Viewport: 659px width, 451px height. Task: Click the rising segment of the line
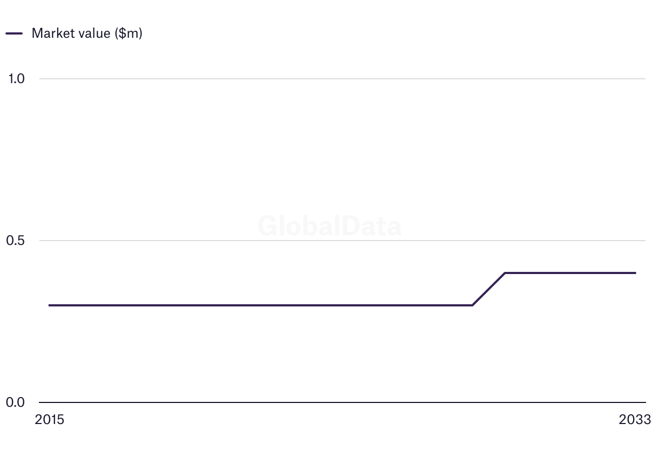click(489, 289)
